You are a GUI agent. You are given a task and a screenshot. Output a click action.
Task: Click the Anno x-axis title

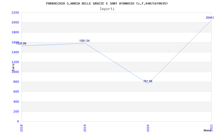tap(208, 130)
